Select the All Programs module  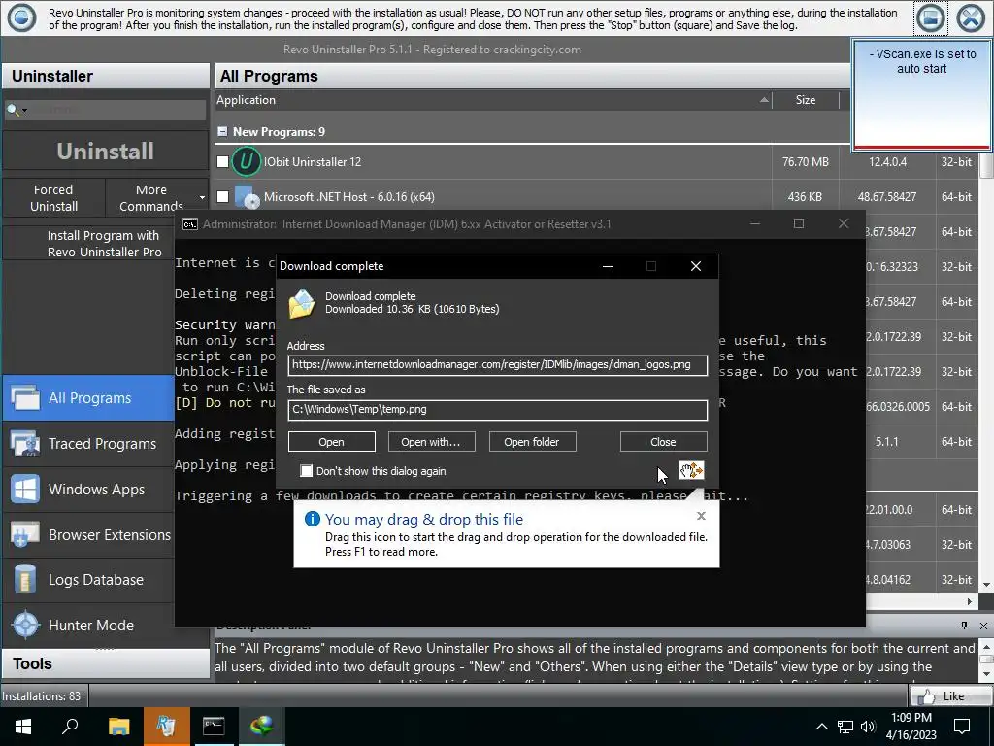coord(88,397)
